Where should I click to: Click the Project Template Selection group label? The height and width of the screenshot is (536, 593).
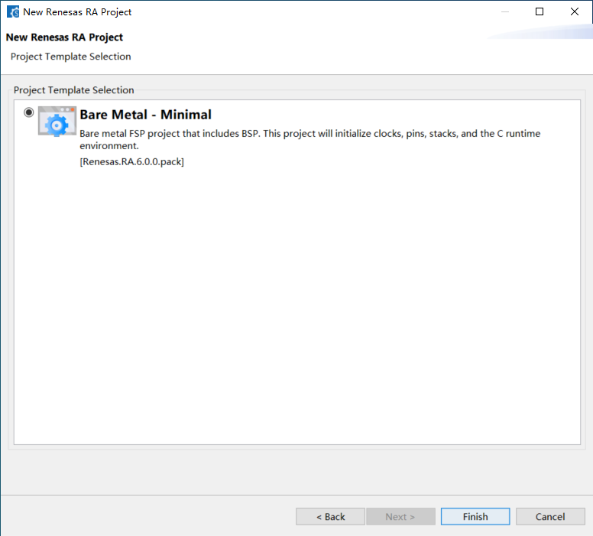[74, 90]
